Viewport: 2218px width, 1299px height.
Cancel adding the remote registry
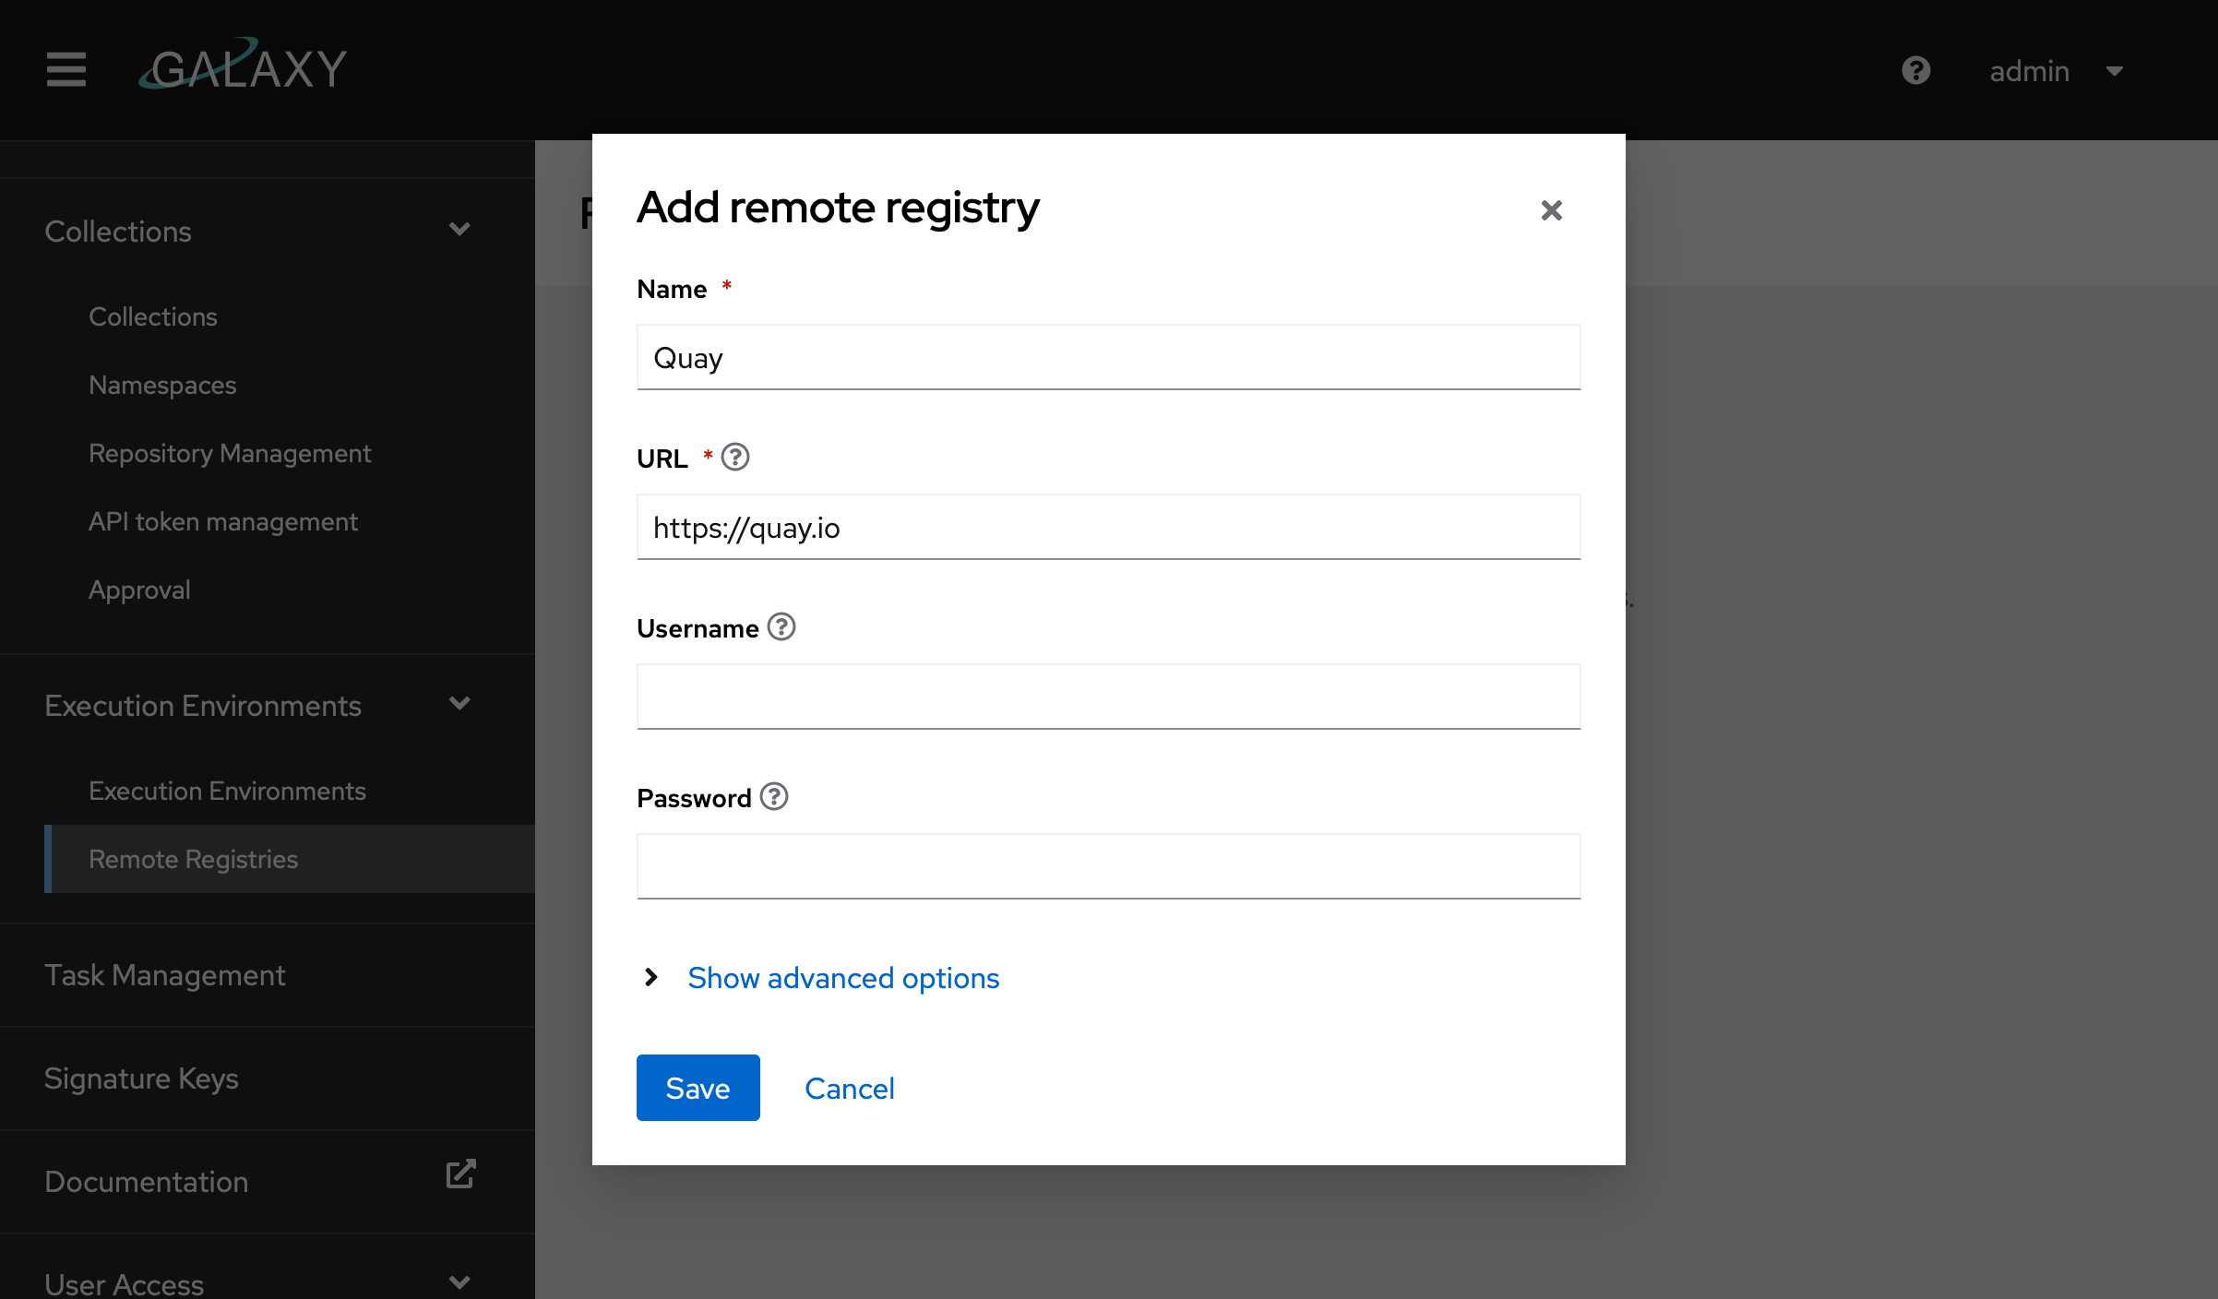point(849,1089)
